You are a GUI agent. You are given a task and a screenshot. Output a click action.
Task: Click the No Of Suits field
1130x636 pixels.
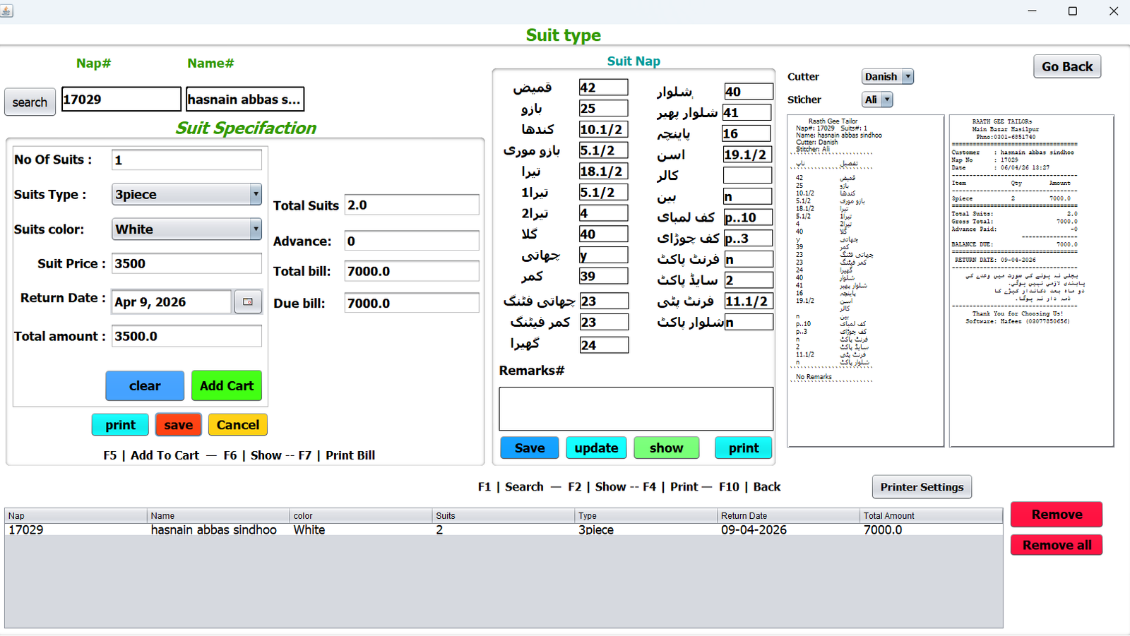pos(186,160)
